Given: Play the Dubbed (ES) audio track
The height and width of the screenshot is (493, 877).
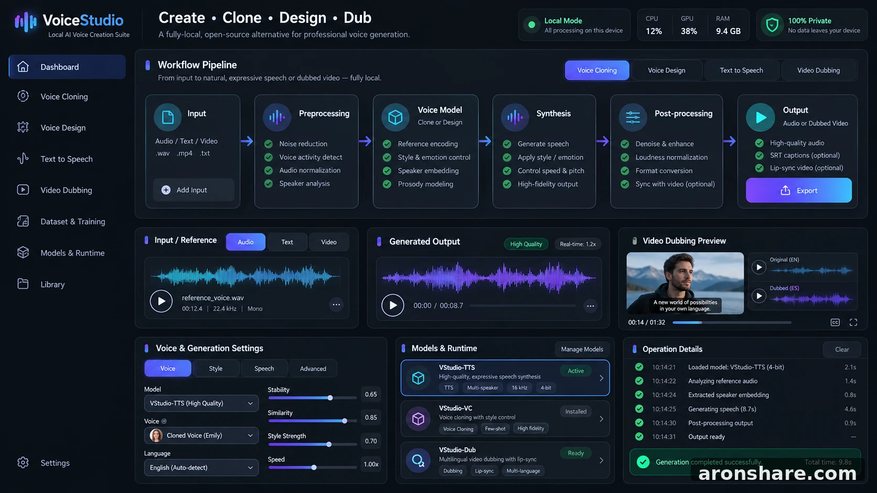Looking at the screenshot, I should [x=758, y=296].
